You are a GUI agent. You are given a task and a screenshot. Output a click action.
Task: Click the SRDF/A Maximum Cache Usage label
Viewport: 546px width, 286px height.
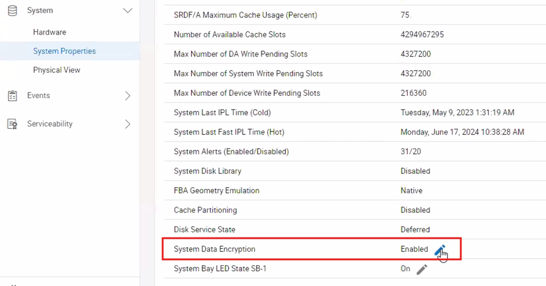[245, 15]
